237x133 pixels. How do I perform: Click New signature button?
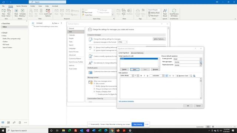coord(135,69)
